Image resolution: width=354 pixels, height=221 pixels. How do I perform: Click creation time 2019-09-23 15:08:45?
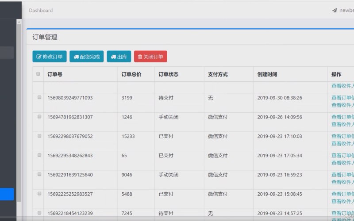click(x=280, y=194)
